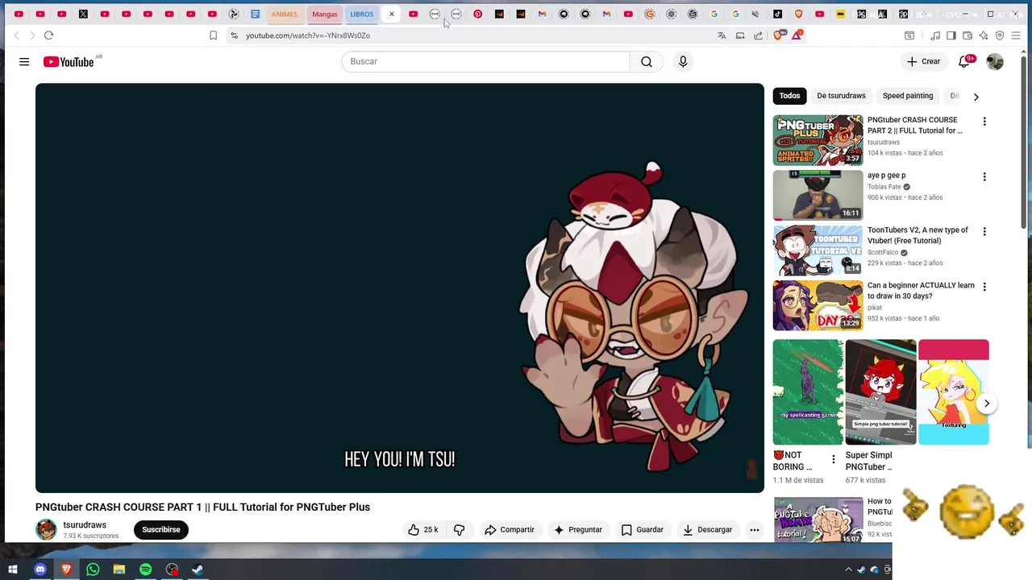Open more actions under the video

(755, 529)
